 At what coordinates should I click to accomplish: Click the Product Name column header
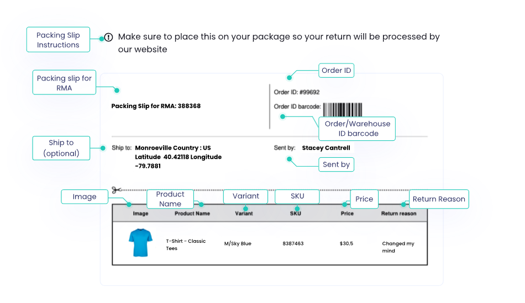point(192,214)
